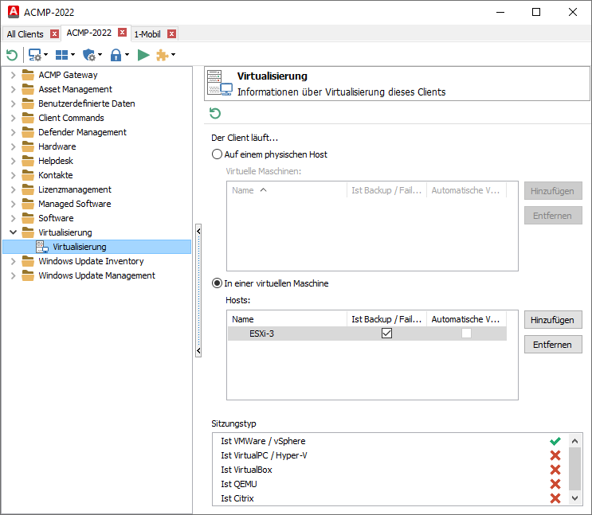Expand the Asset Management tree node
The image size is (592, 515).
pyautogui.click(x=14, y=89)
